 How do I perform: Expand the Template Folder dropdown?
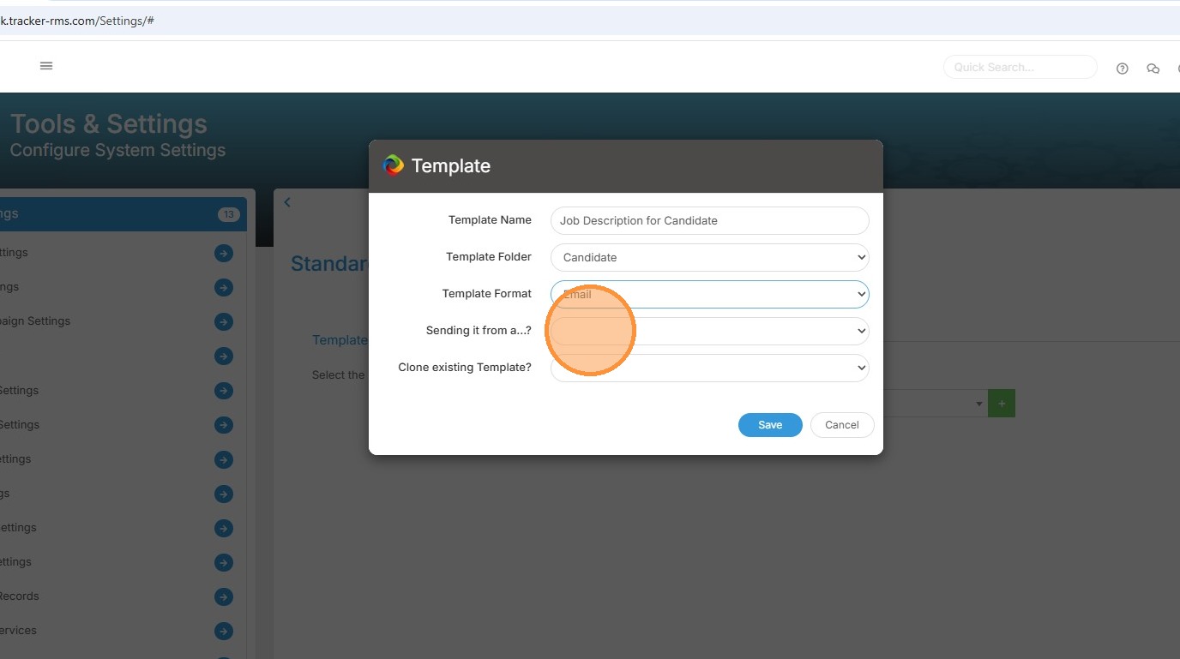pyautogui.click(x=710, y=257)
